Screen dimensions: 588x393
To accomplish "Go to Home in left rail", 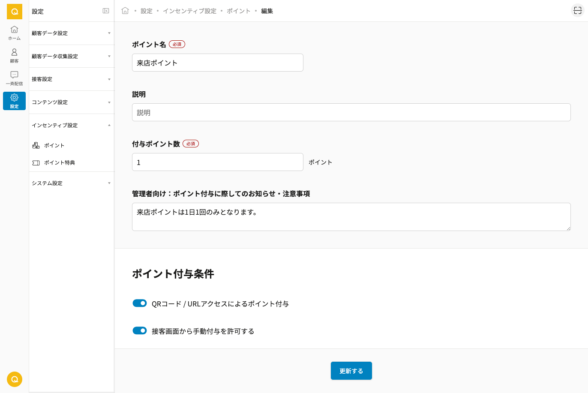I will click(14, 33).
